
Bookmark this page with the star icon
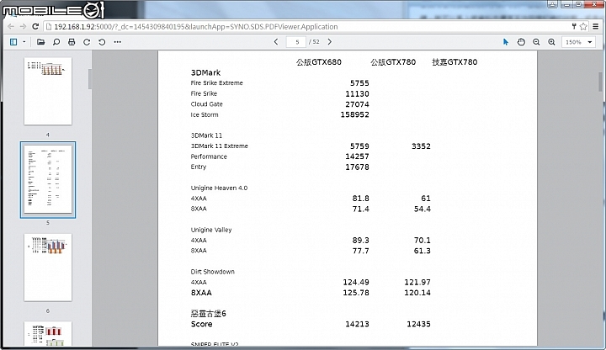coord(583,26)
